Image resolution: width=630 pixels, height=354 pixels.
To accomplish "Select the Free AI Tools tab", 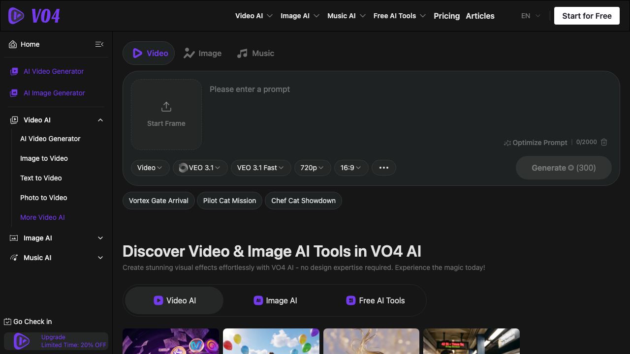I will click(x=376, y=300).
